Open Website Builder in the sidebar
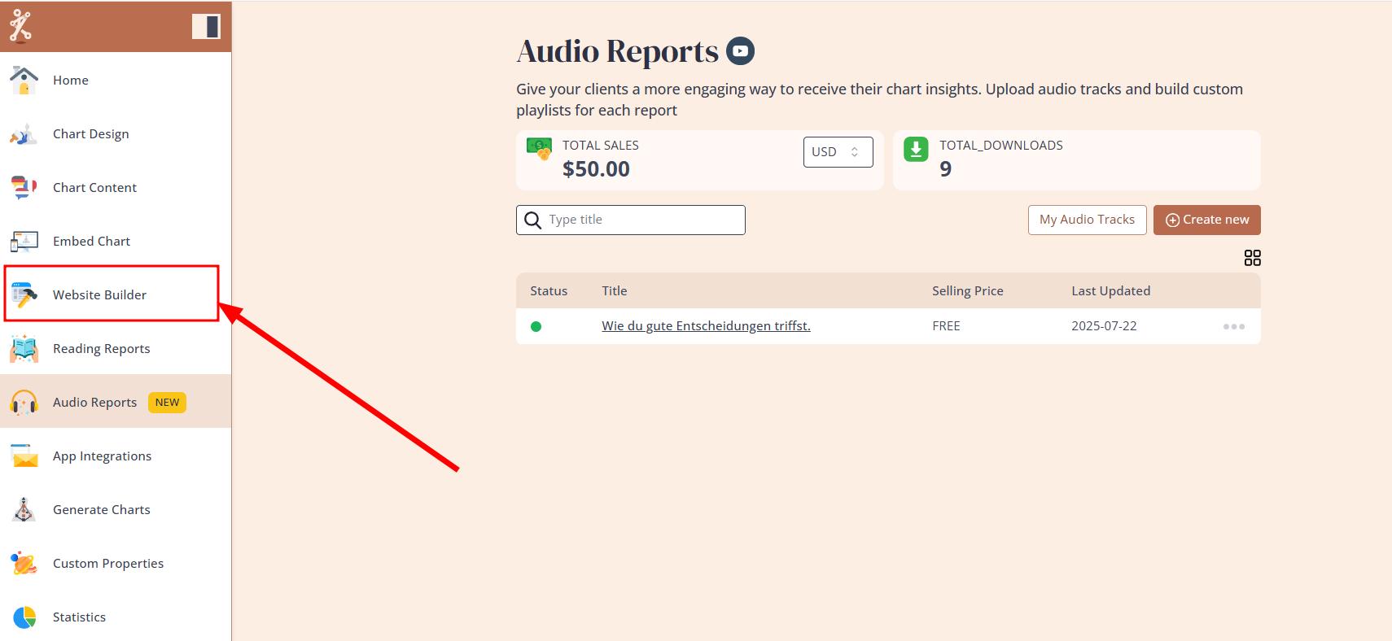The height and width of the screenshot is (641, 1392). [99, 294]
